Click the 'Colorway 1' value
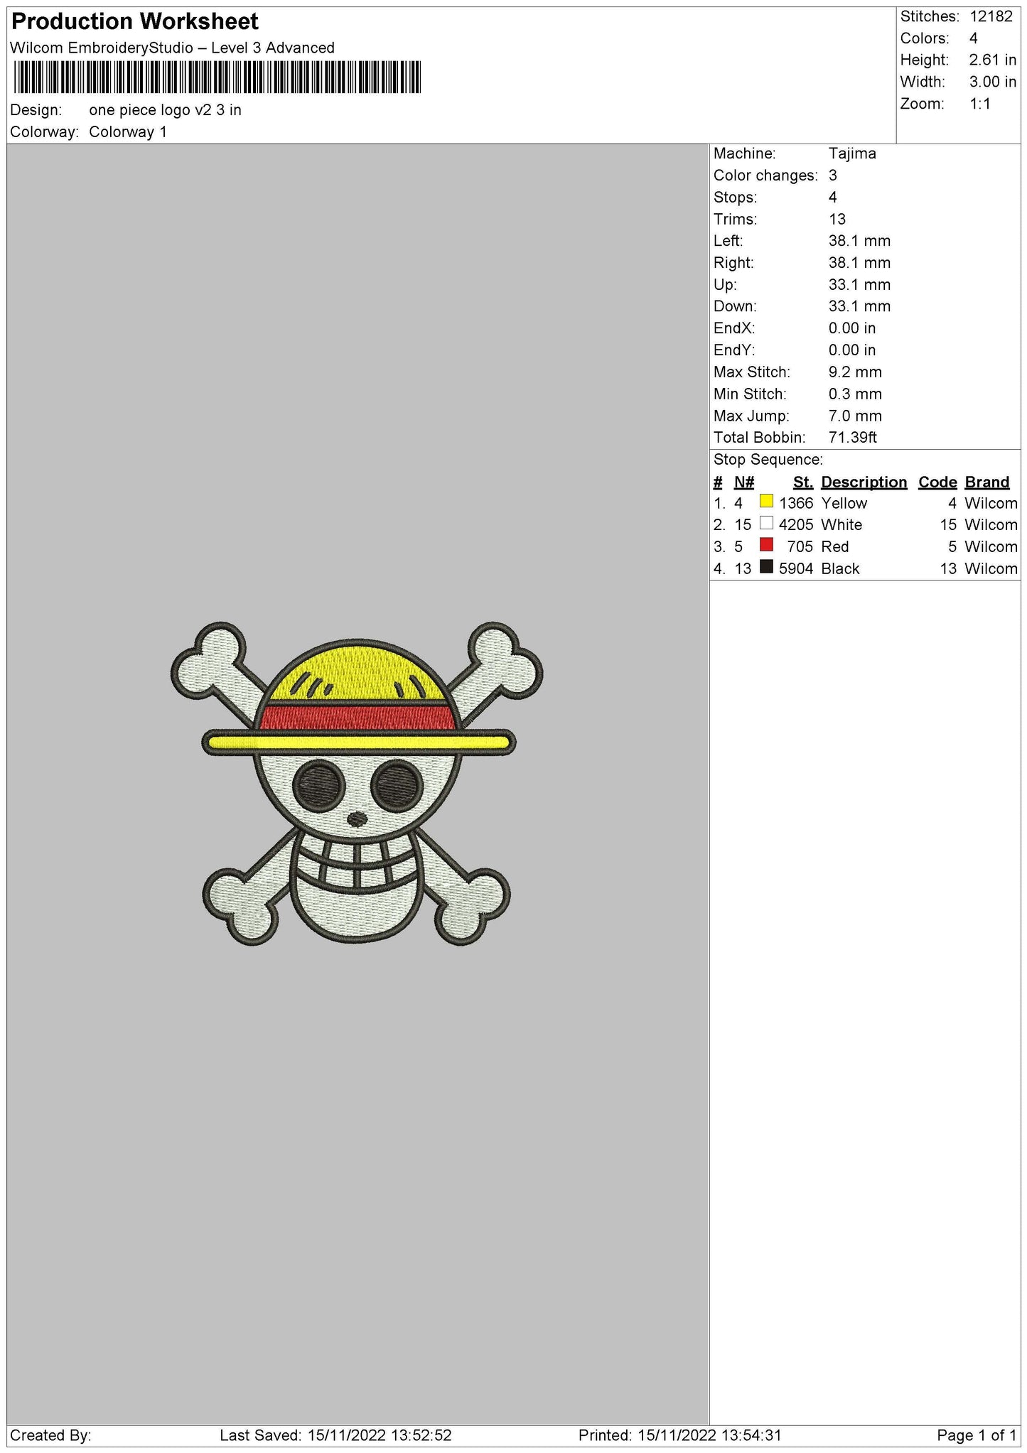Image resolution: width=1027 pixels, height=1453 pixels. [x=128, y=132]
